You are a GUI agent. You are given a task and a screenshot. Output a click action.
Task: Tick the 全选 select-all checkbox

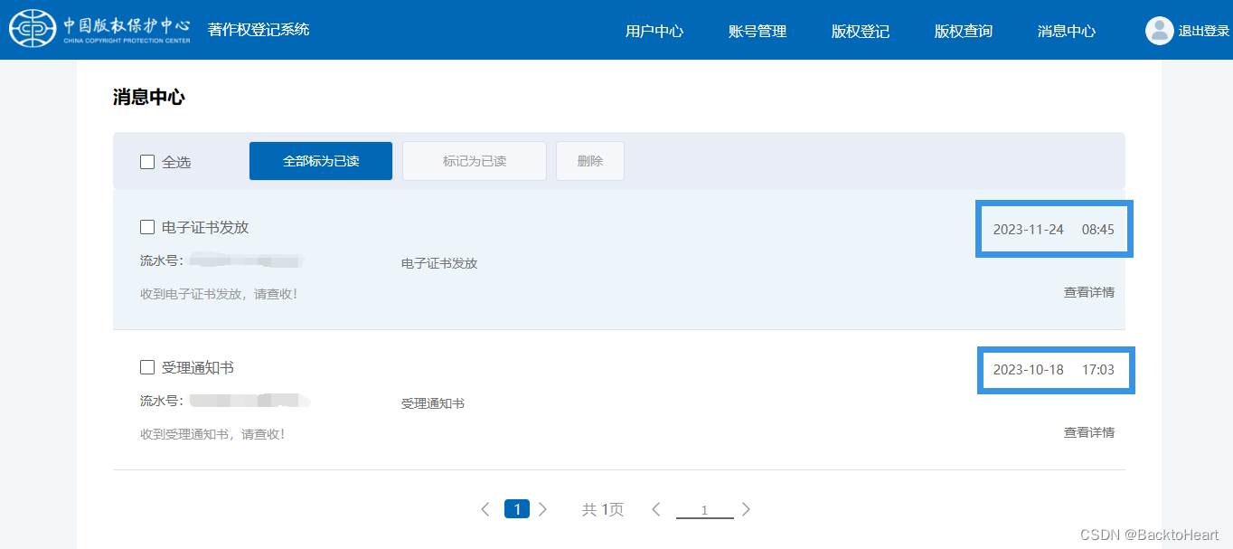[147, 162]
